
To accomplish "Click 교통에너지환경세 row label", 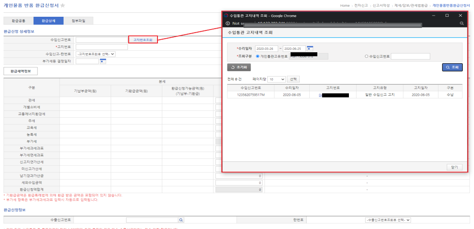I will point(32,114).
